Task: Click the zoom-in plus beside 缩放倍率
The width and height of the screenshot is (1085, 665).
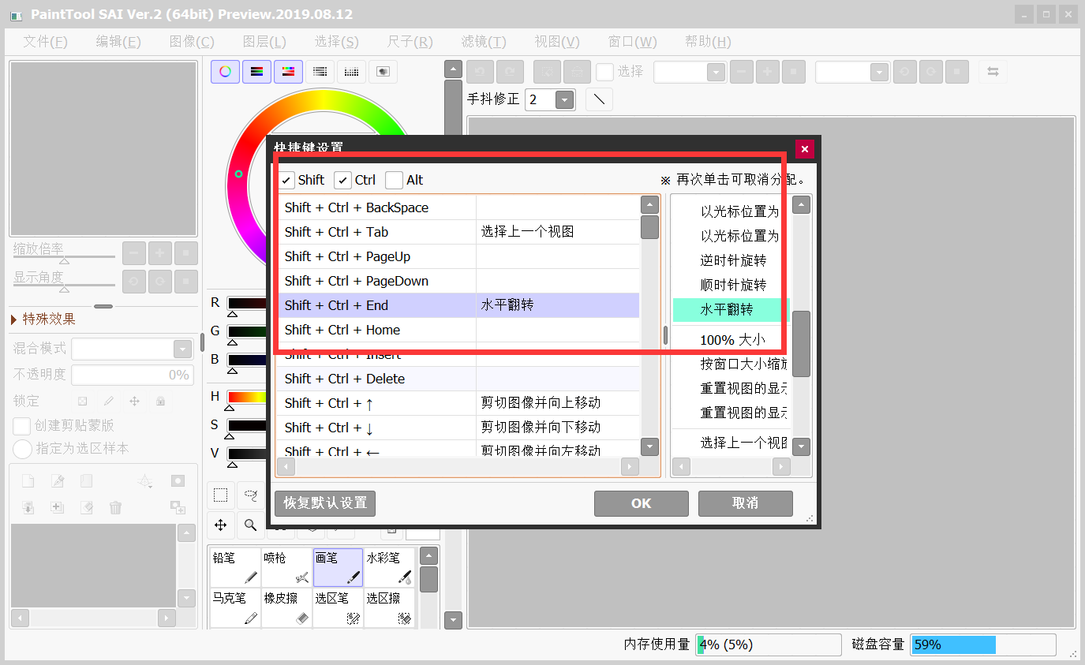Action: [x=159, y=253]
